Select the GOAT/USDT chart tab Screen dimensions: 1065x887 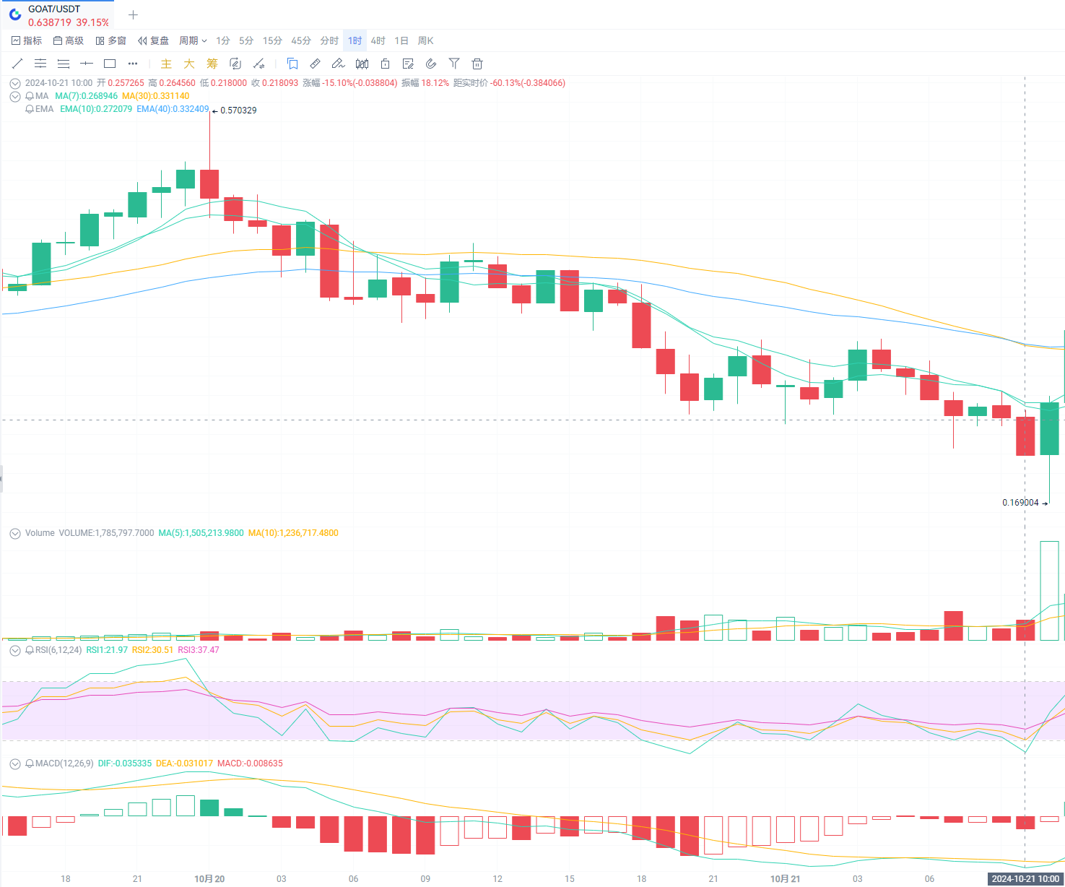pos(59,15)
